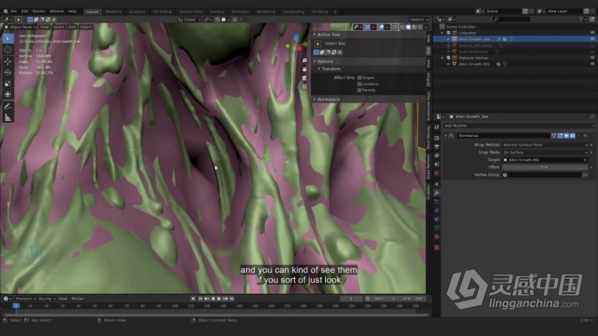Open the Tool properties tab icon
598x336 pixels.
tap(437, 127)
